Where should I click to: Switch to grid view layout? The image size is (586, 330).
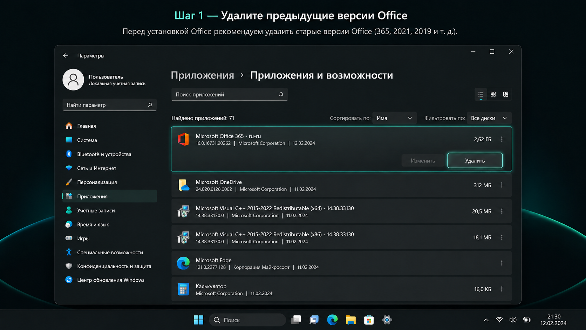point(493,94)
